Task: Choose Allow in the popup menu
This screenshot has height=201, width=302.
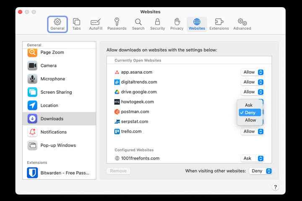Action: coord(250,120)
